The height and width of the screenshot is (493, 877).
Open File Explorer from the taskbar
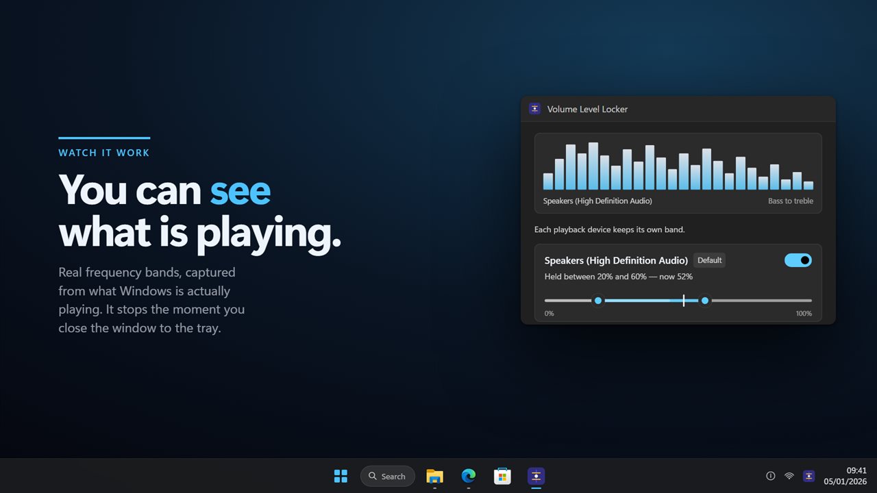pos(434,476)
